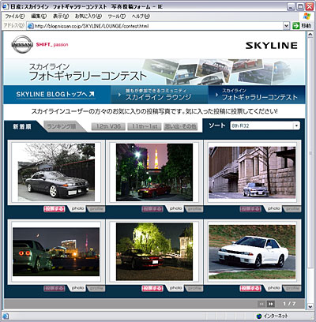Click the page icon beside the URL
316x322 pixels.
pos(31,26)
